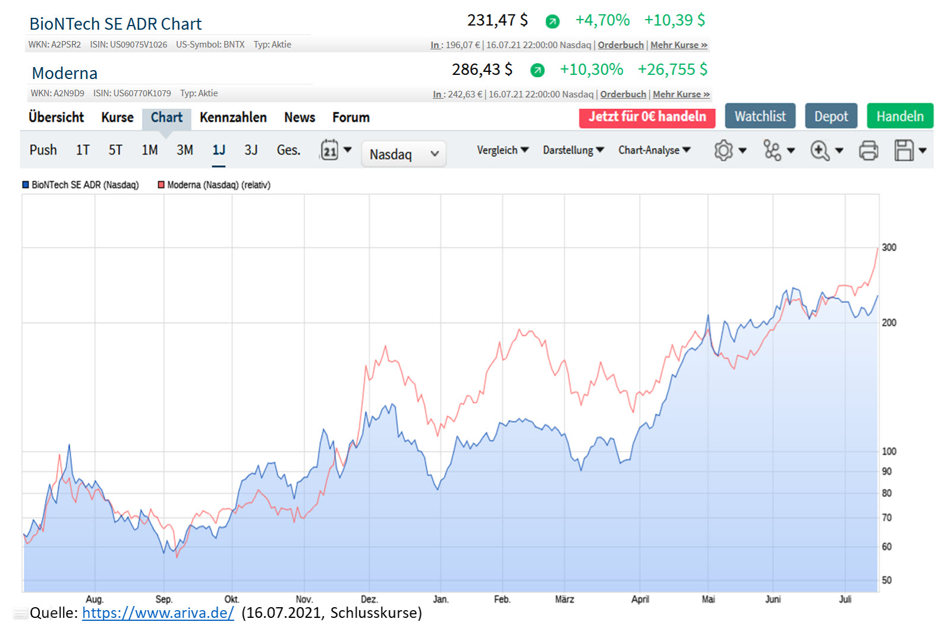Click green arrow icon beside Moderna price
This screenshot has width=941, height=625.
[x=537, y=71]
